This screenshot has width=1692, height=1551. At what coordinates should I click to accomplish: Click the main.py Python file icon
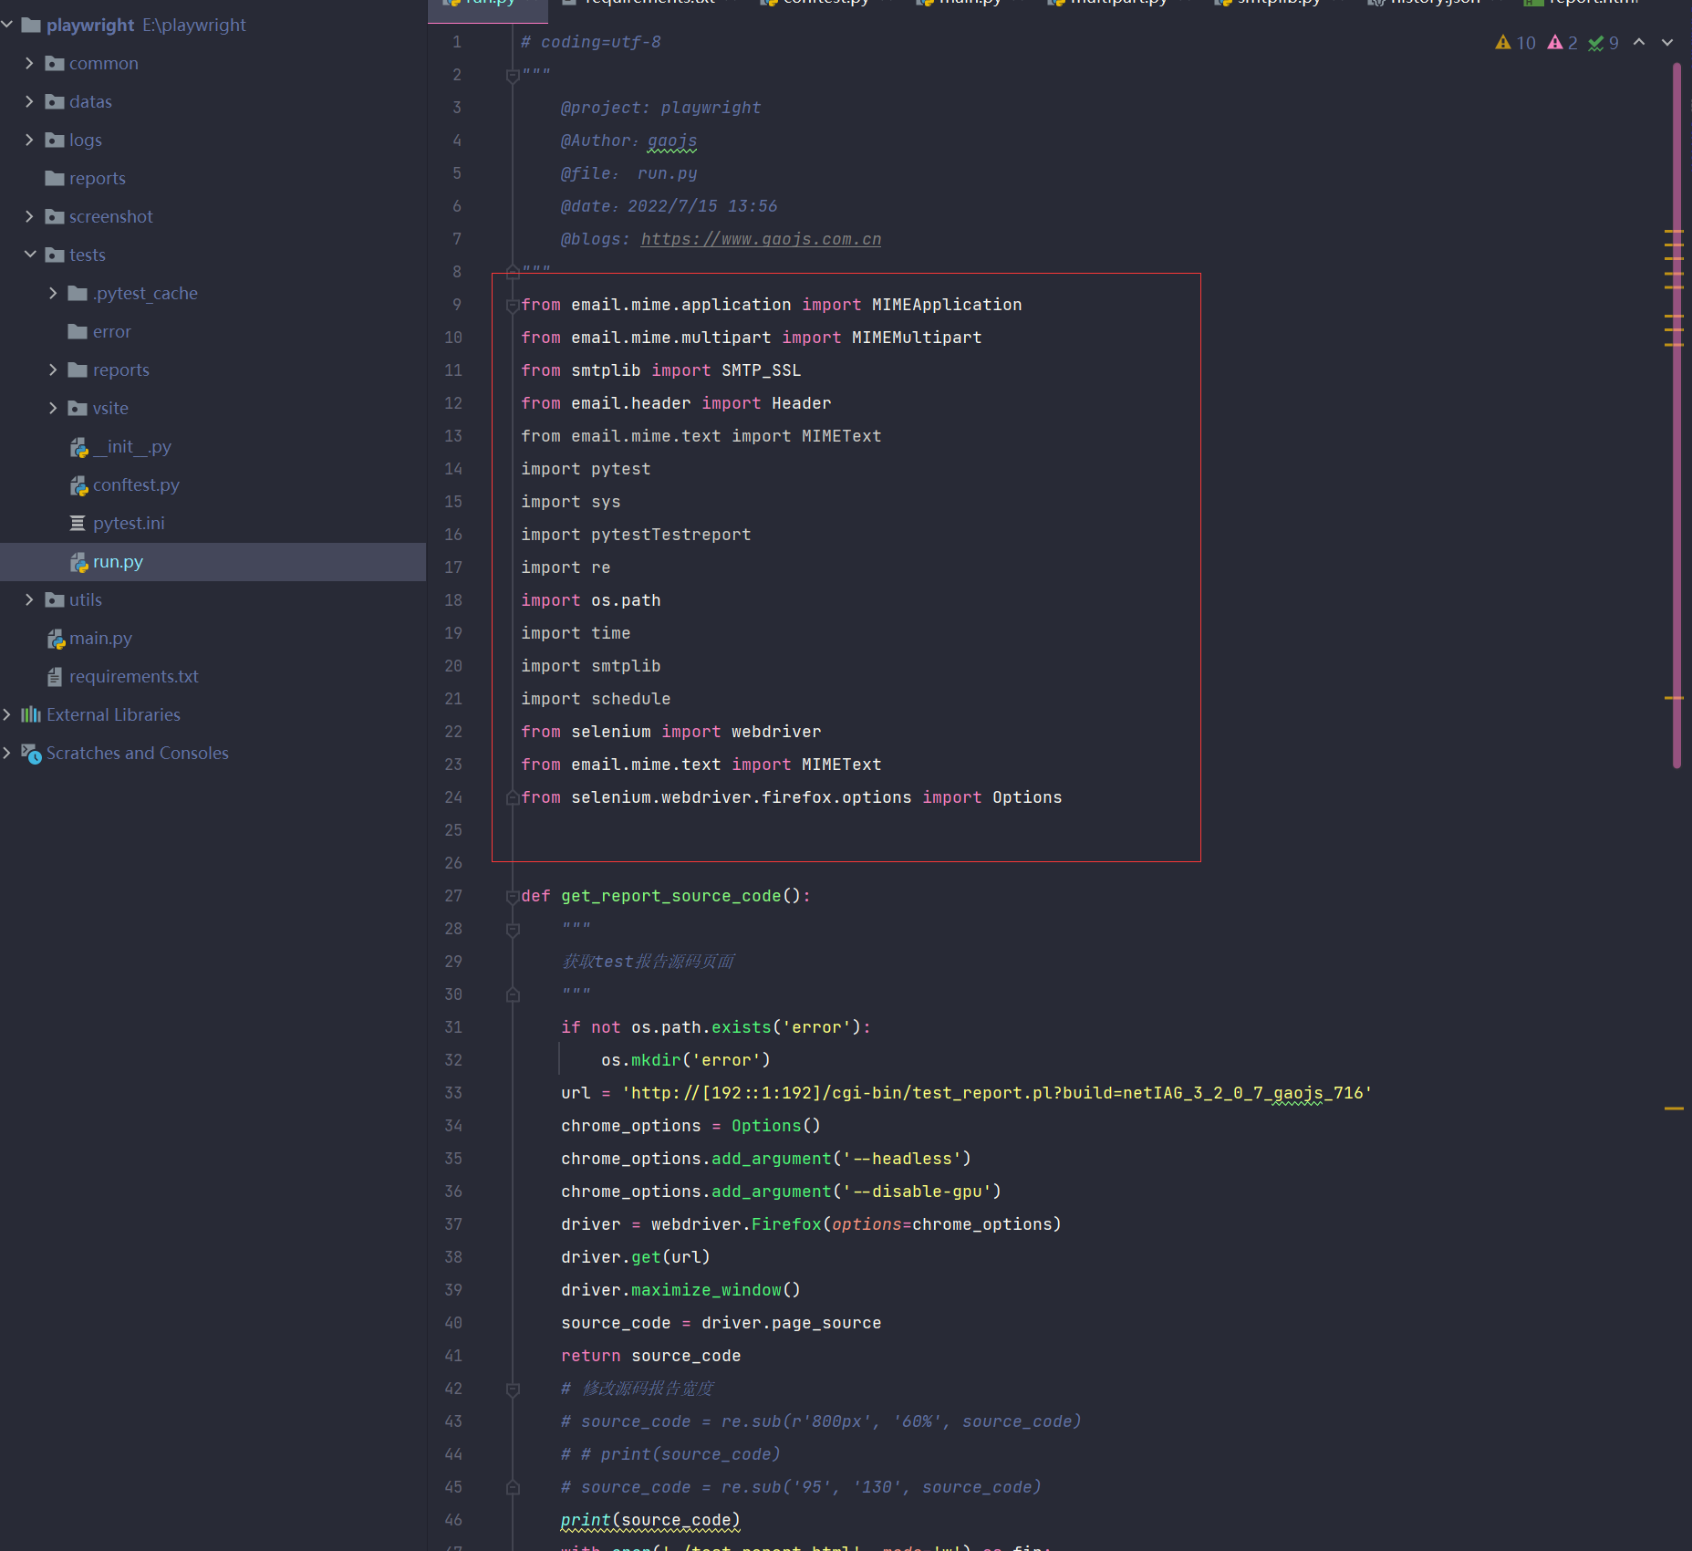click(x=56, y=639)
